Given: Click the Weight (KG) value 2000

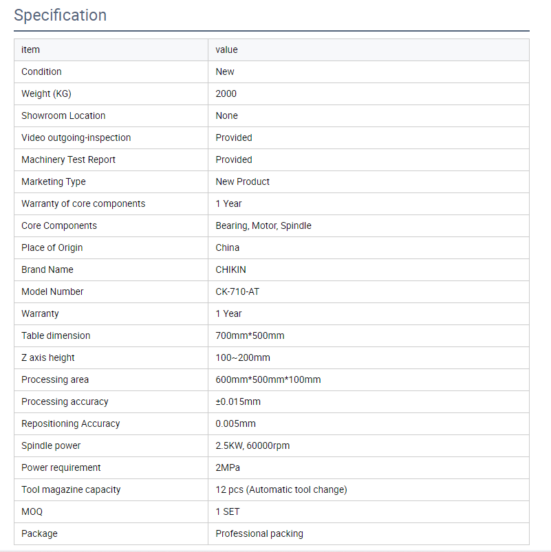Looking at the screenshot, I should [x=226, y=93].
